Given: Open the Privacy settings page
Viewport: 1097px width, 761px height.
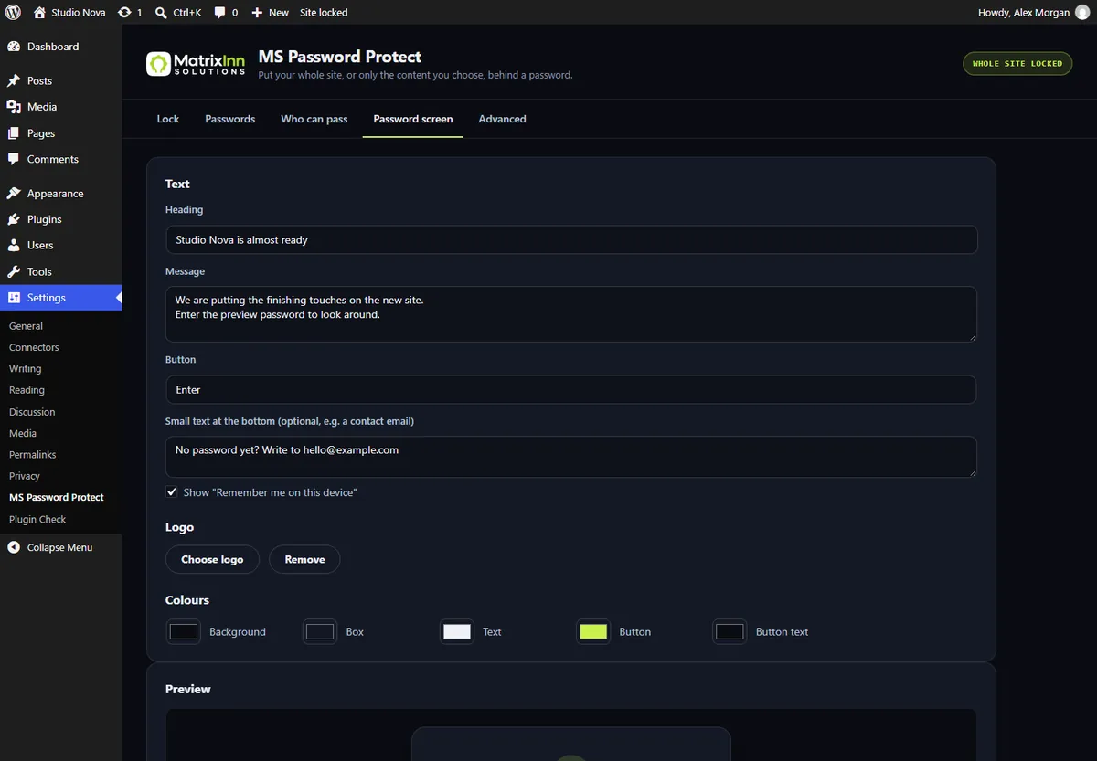Looking at the screenshot, I should click(25, 476).
